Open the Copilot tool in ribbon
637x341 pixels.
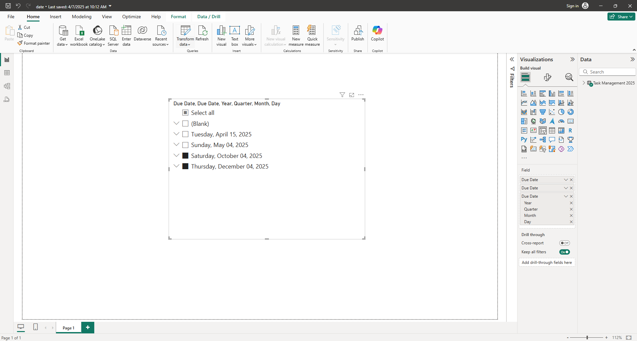tap(377, 33)
